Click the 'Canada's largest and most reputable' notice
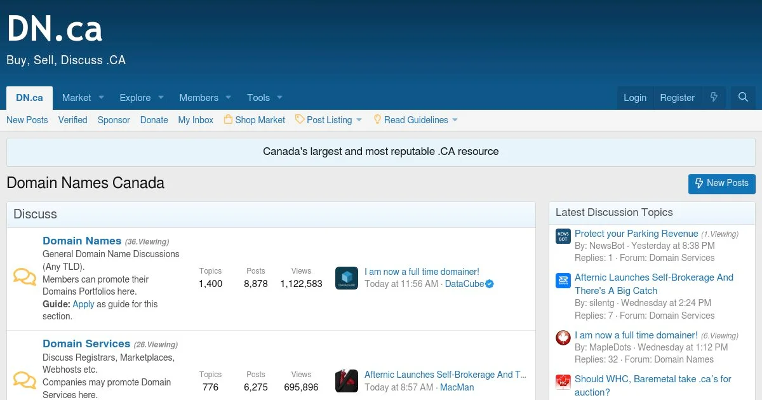Image resolution: width=762 pixels, height=400 pixels. click(x=381, y=152)
